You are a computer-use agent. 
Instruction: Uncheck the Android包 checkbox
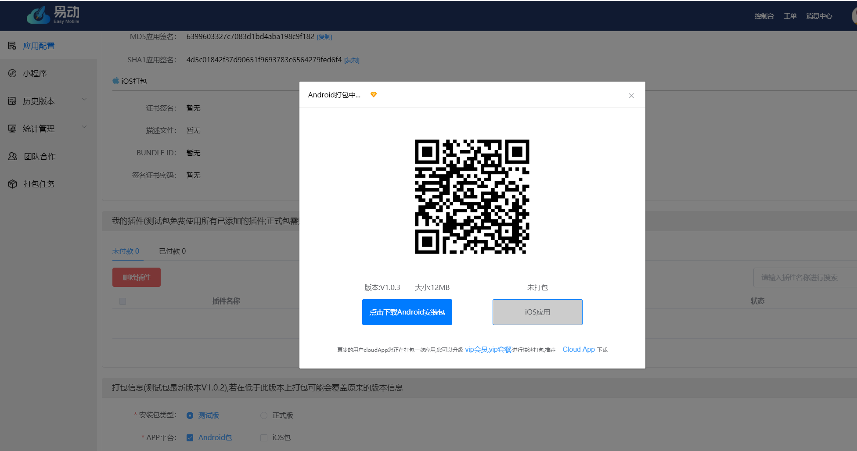pyautogui.click(x=190, y=438)
